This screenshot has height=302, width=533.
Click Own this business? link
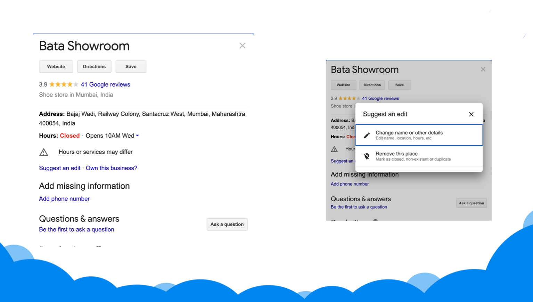pos(112,168)
